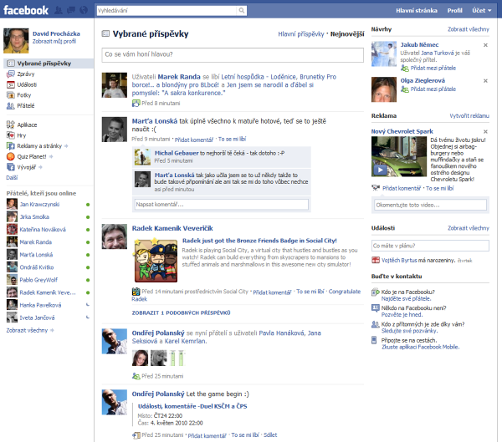Open Zprávy messages icon in sidebar
The width and height of the screenshot is (502, 442).
(11, 74)
